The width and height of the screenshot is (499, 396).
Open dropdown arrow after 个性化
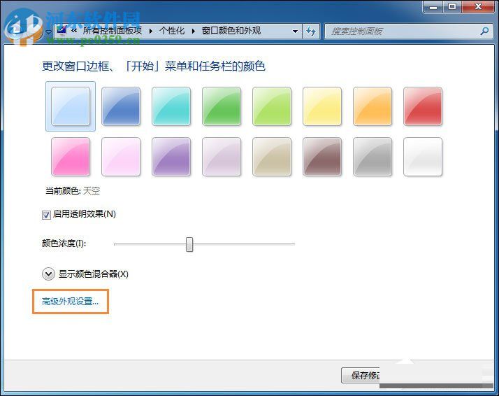click(x=193, y=31)
